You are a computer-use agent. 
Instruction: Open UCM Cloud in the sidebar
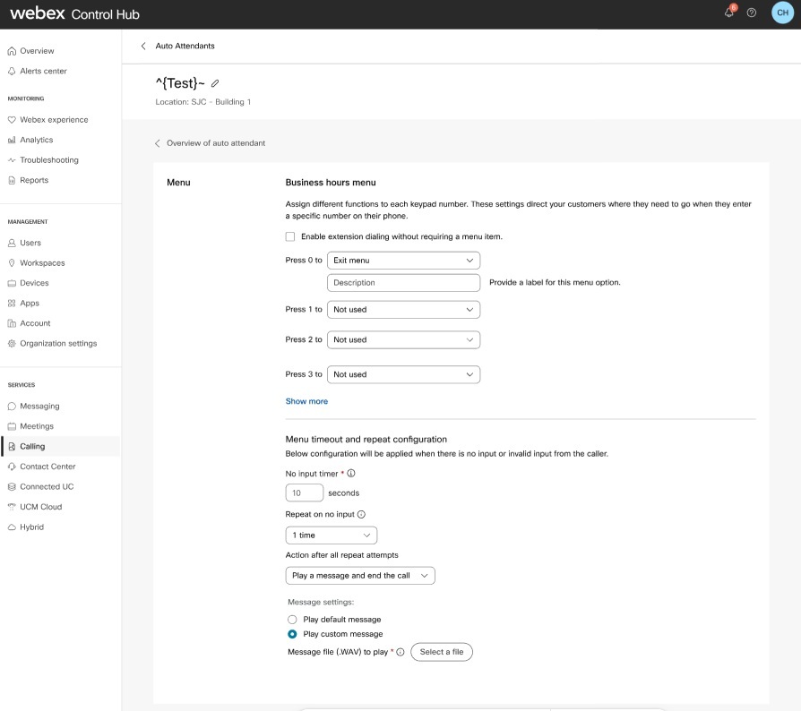pyautogui.click(x=41, y=507)
